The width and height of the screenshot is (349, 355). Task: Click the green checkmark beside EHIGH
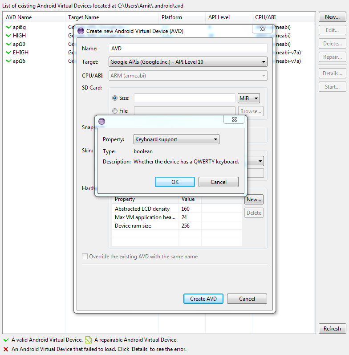[8, 53]
